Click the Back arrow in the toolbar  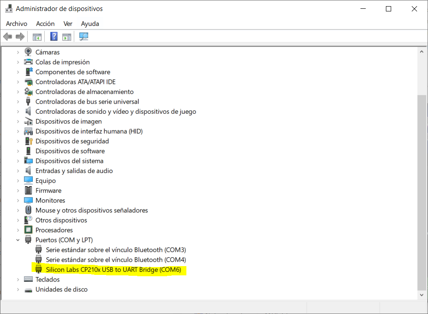point(7,36)
